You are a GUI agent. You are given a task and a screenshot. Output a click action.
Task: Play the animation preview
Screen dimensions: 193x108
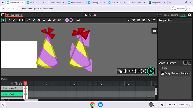150,71
